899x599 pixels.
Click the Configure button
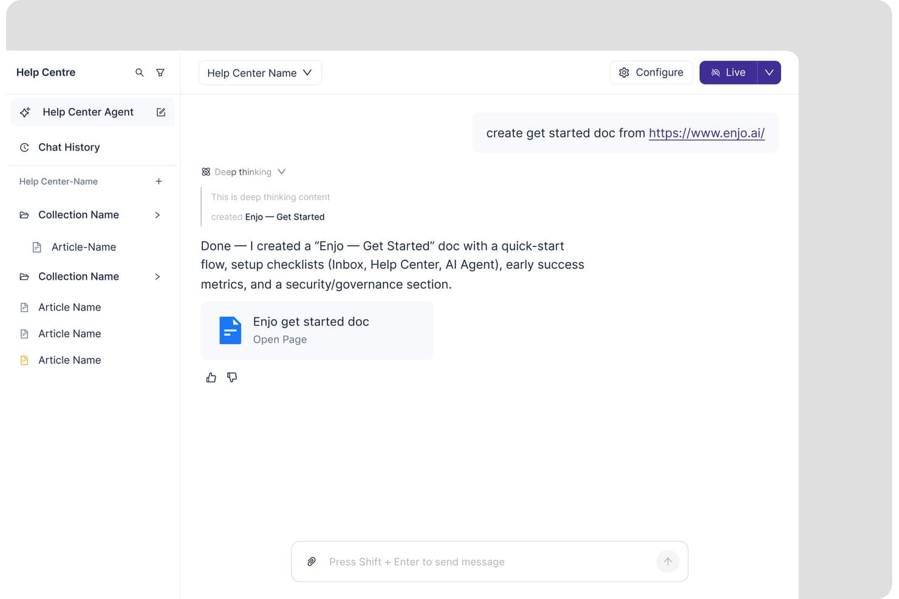pos(651,73)
